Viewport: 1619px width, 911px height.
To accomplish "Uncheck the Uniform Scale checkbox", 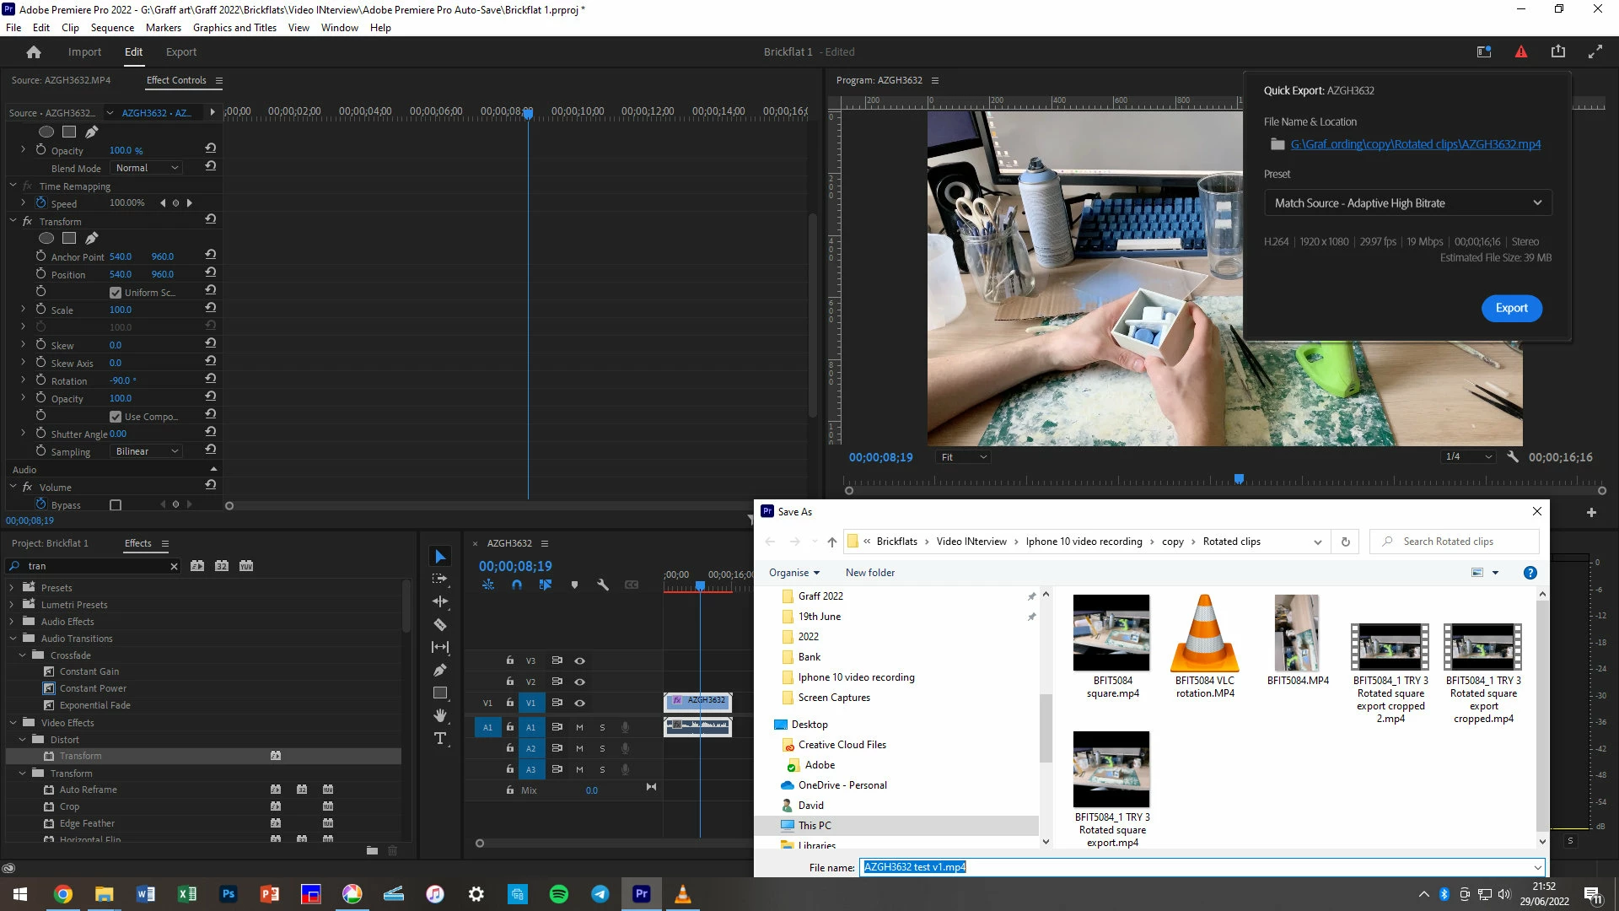I will pos(116,293).
